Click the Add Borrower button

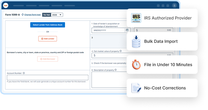click(48, 59)
